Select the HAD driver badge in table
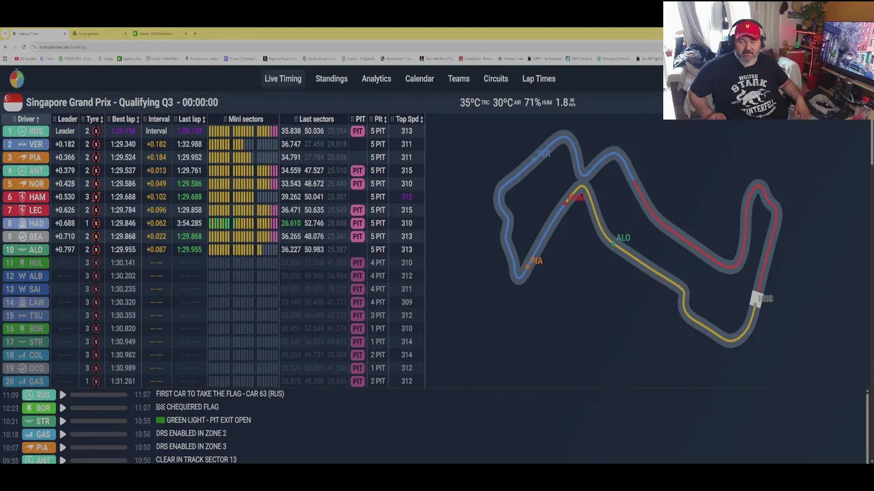The image size is (874, 491). coord(25,223)
